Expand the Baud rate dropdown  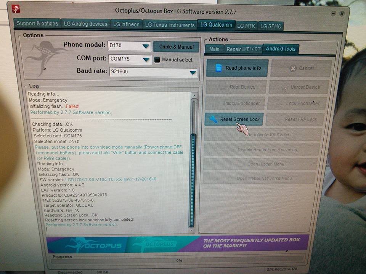[x=193, y=73]
